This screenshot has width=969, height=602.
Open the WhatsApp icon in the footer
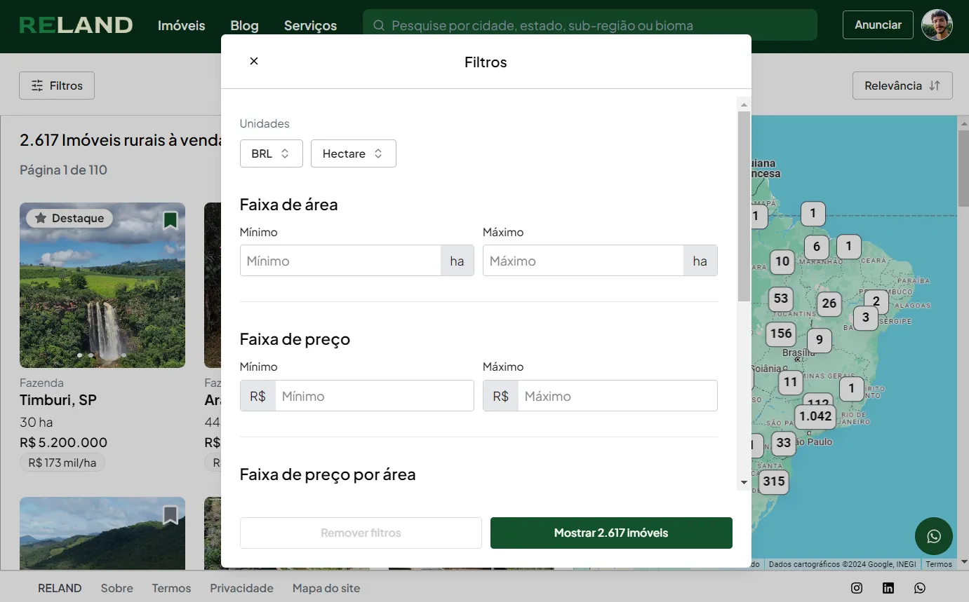click(920, 588)
